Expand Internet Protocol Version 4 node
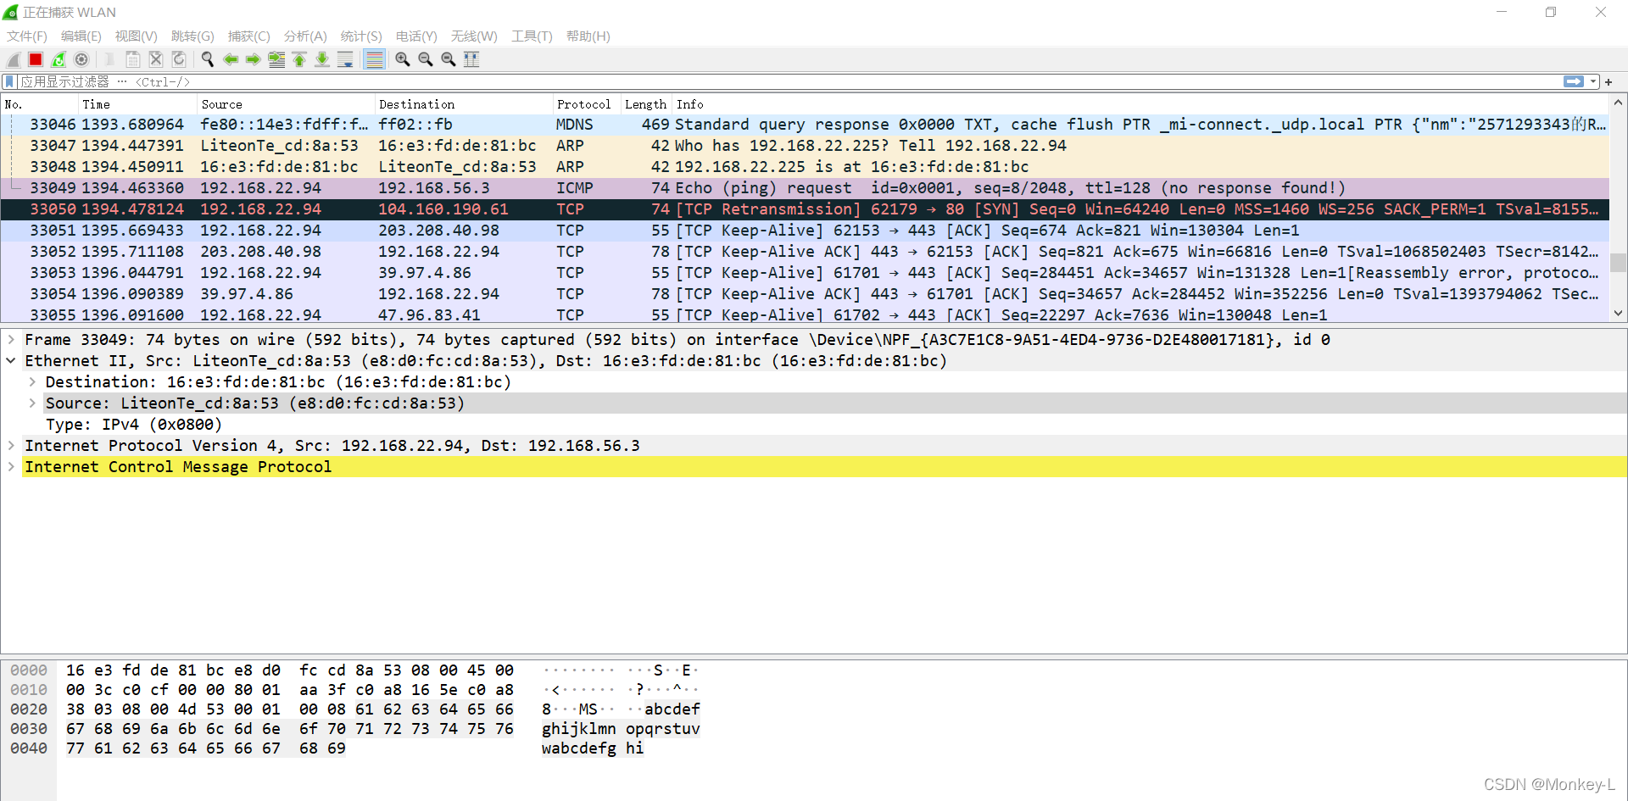Viewport: 1628px width, 801px height. [11, 445]
